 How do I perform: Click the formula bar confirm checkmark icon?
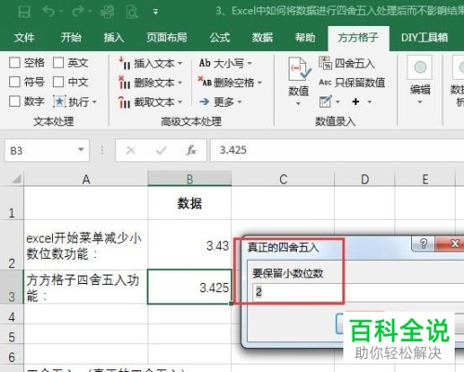[x=161, y=150]
